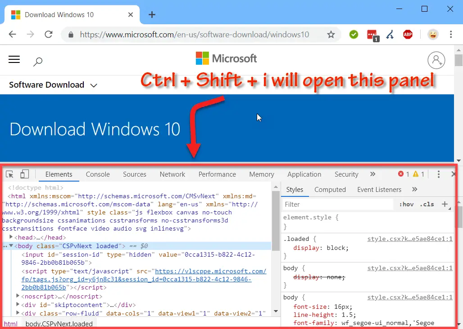Open the vlscppe.microsoft.com script source link
463x329 pixels.
point(144,279)
